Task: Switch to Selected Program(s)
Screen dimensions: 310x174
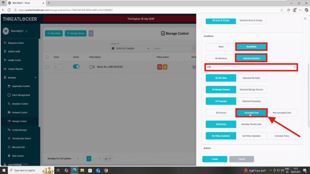Action: [251, 101]
